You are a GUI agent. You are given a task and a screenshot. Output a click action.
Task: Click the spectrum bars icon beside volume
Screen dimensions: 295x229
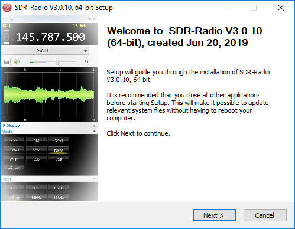pos(6,62)
